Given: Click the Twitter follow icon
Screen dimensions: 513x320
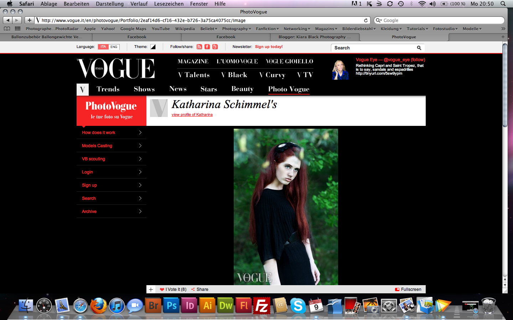Looking at the screenshot, I should [215, 47].
